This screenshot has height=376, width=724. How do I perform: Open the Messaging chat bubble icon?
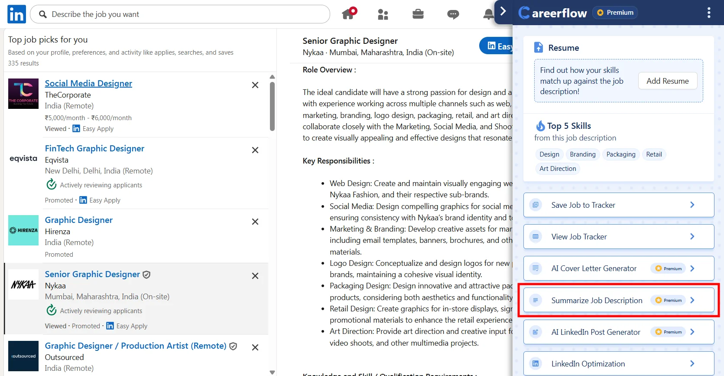point(453,15)
